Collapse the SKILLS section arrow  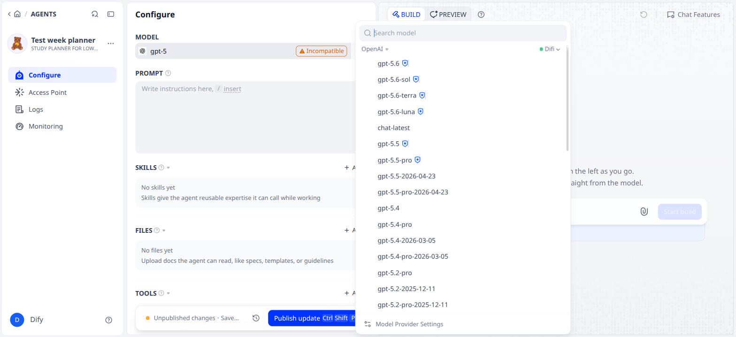click(x=169, y=168)
